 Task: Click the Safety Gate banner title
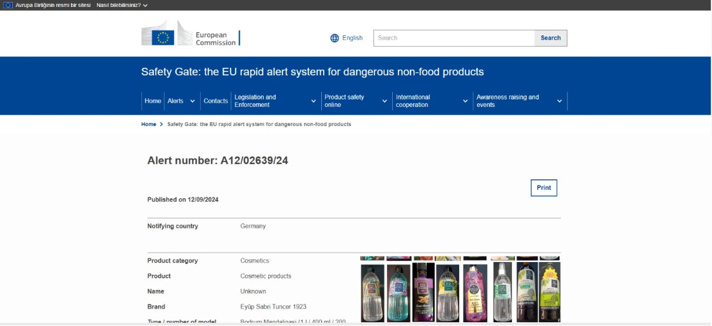click(312, 72)
